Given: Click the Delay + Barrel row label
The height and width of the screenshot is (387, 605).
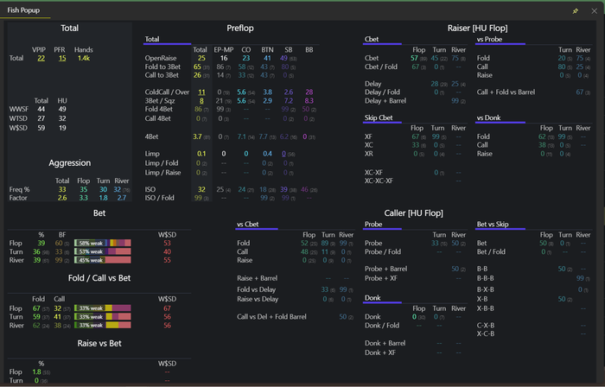Looking at the screenshot, I should coord(385,100).
